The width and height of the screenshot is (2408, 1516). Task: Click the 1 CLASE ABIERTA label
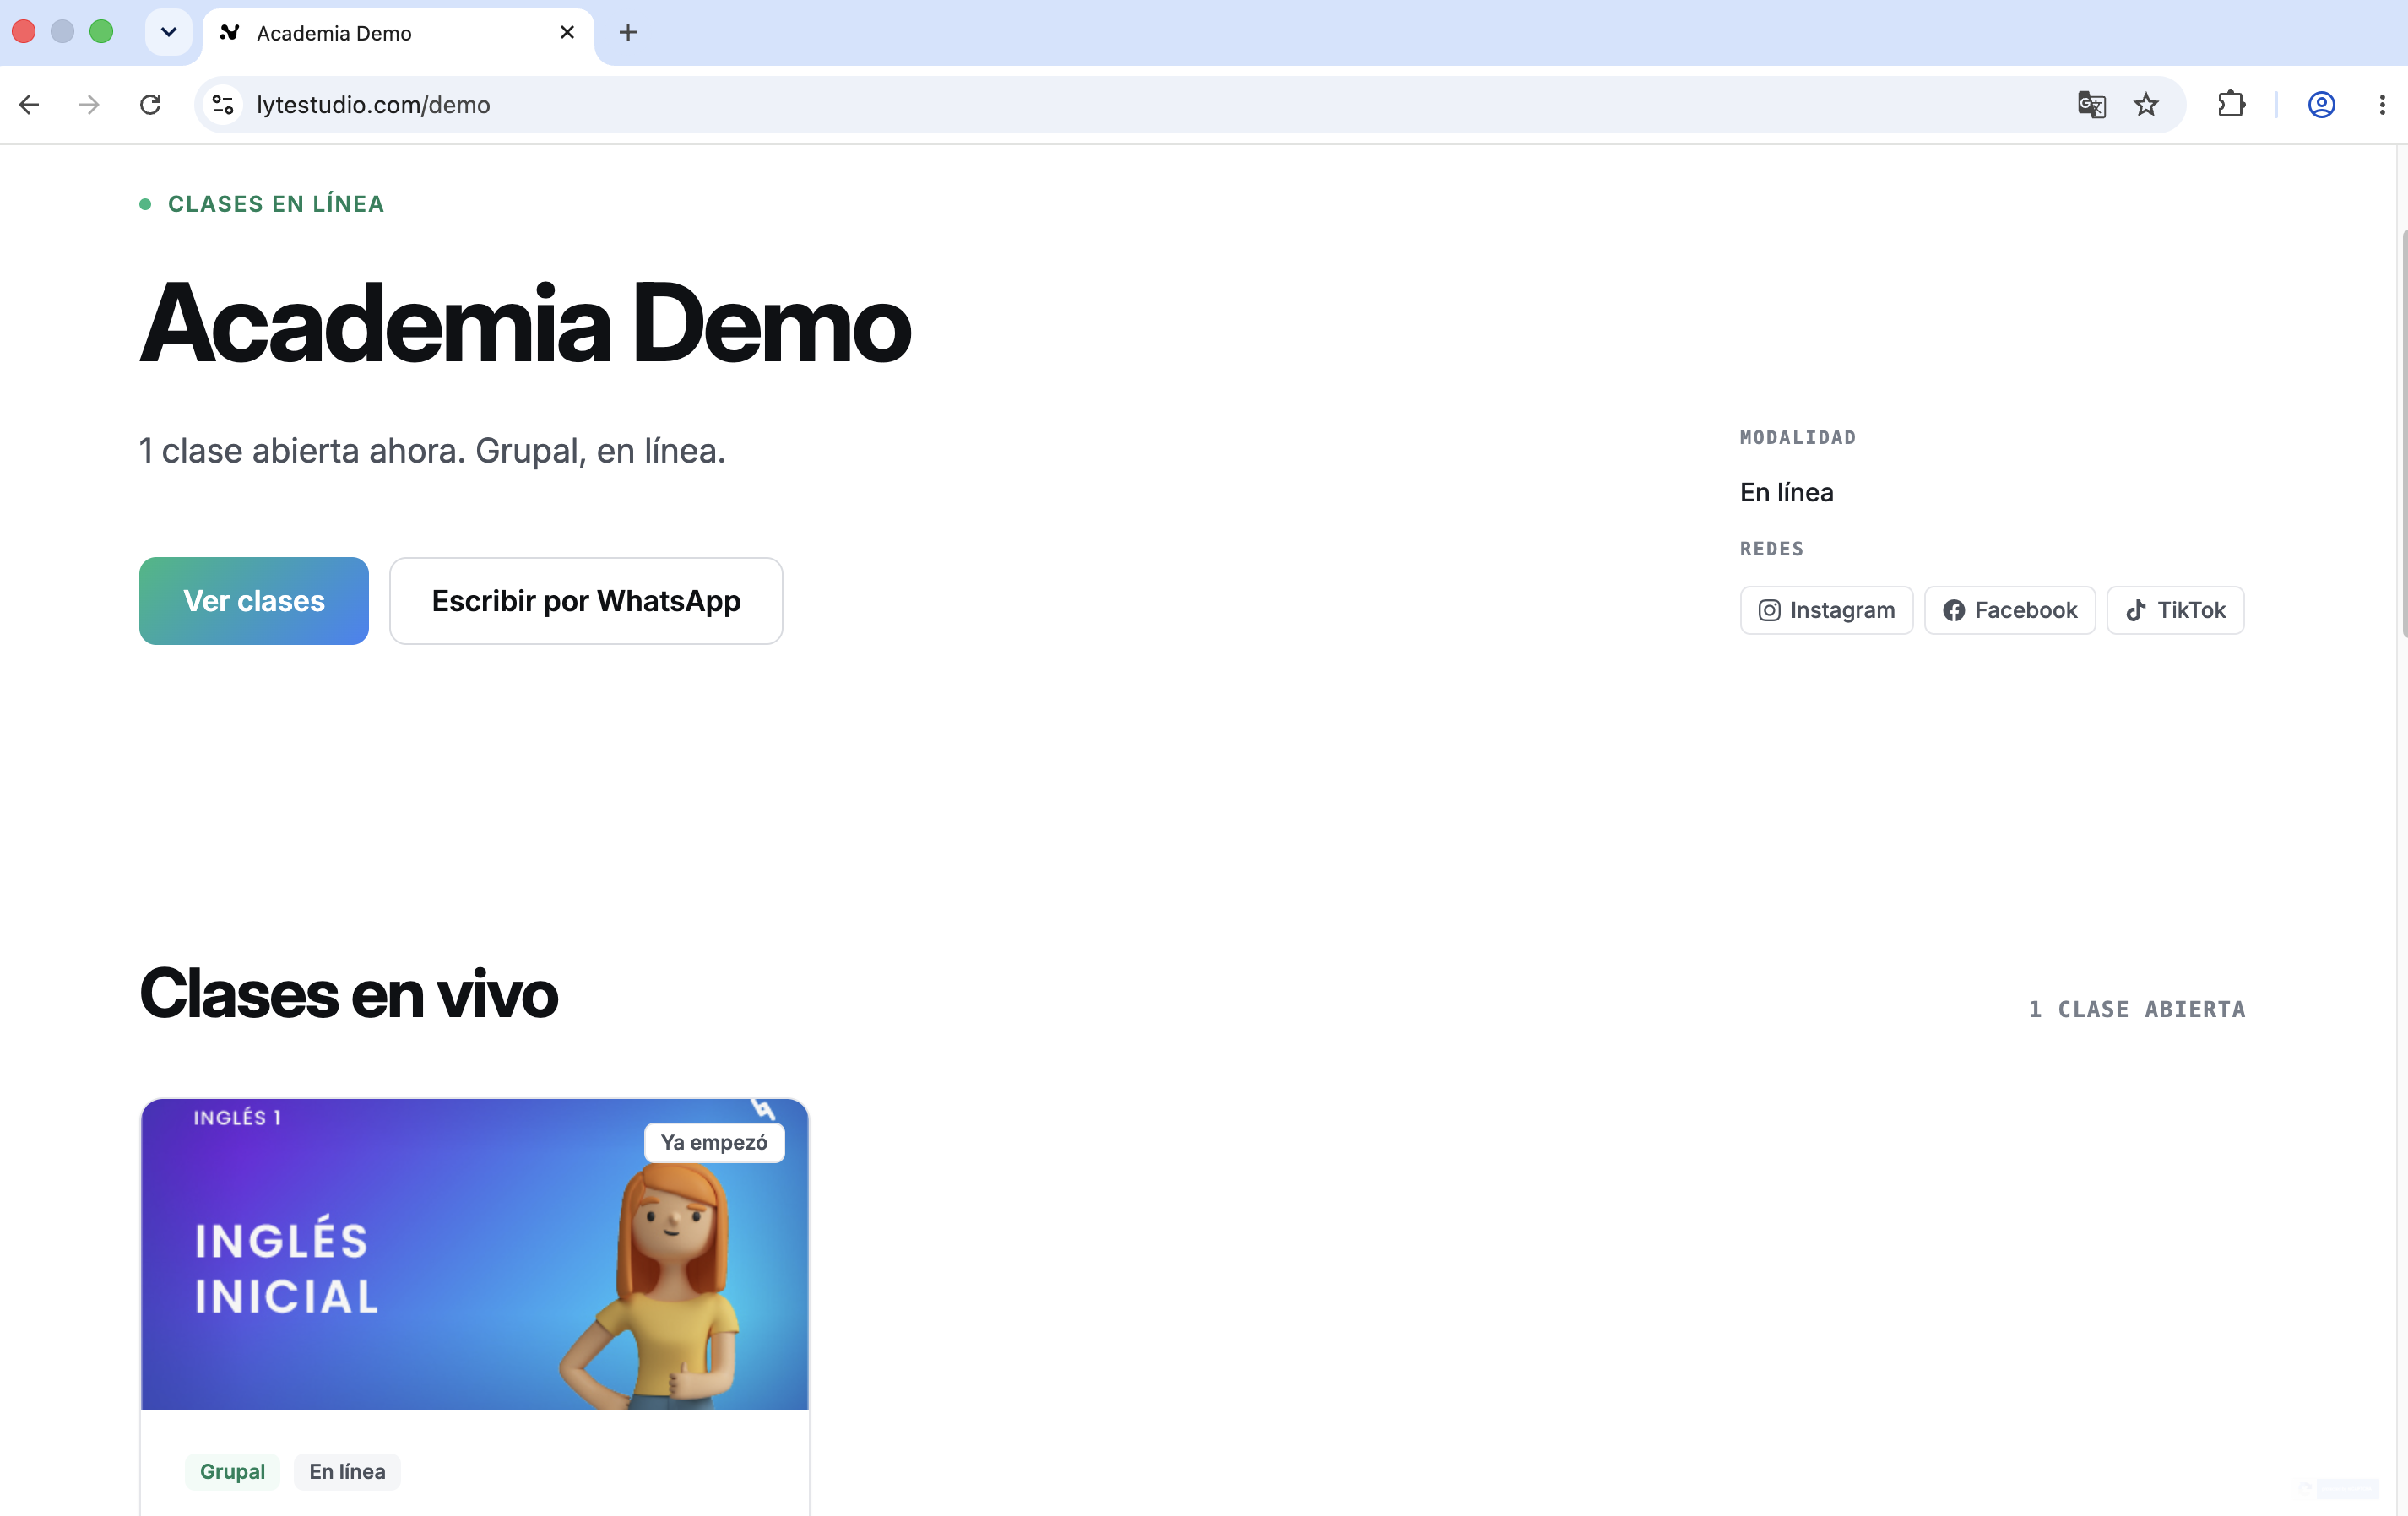click(2136, 1009)
